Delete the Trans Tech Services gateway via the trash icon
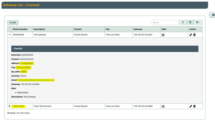The width and height of the screenshot is (215, 123). pyautogui.click(x=194, y=106)
